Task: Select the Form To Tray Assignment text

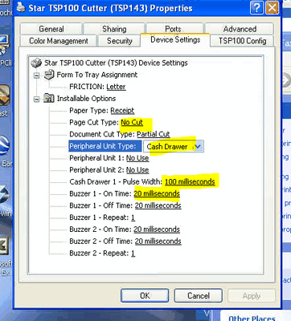Action: tap(97, 75)
